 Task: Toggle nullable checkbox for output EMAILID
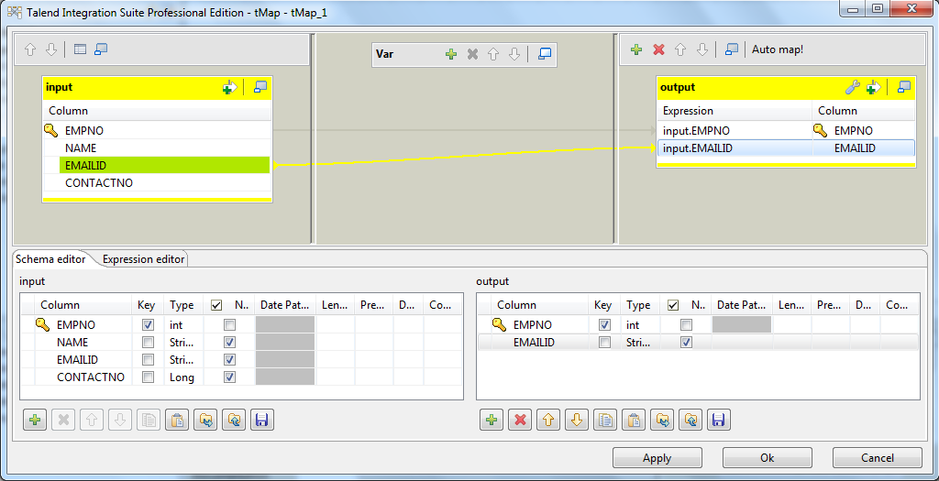coord(686,343)
